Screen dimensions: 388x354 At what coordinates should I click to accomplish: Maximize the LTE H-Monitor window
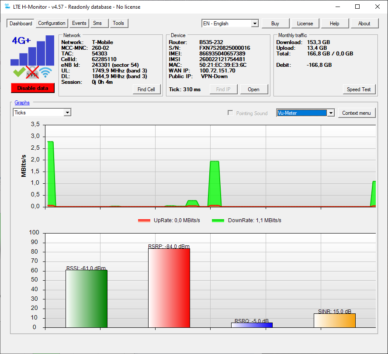click(x=357, y=7)
